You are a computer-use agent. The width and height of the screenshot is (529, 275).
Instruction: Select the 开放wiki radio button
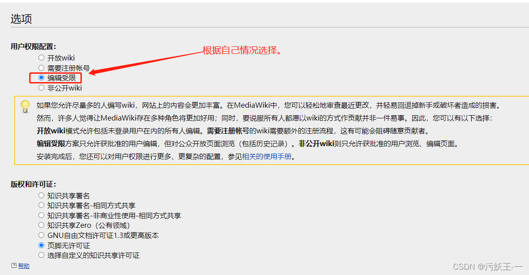pyautogui.click(x=41, y=57)
